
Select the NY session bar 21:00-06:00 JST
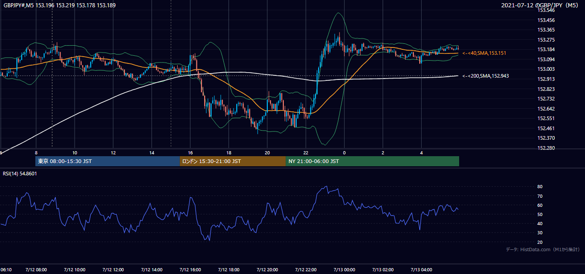point(372,161)
